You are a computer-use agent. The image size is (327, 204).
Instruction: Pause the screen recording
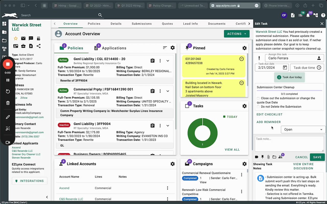pos(8,80)
